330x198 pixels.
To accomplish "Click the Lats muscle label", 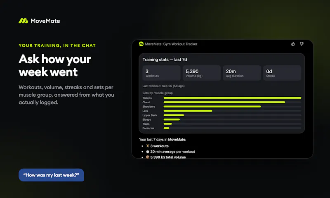I will [145, 111].
